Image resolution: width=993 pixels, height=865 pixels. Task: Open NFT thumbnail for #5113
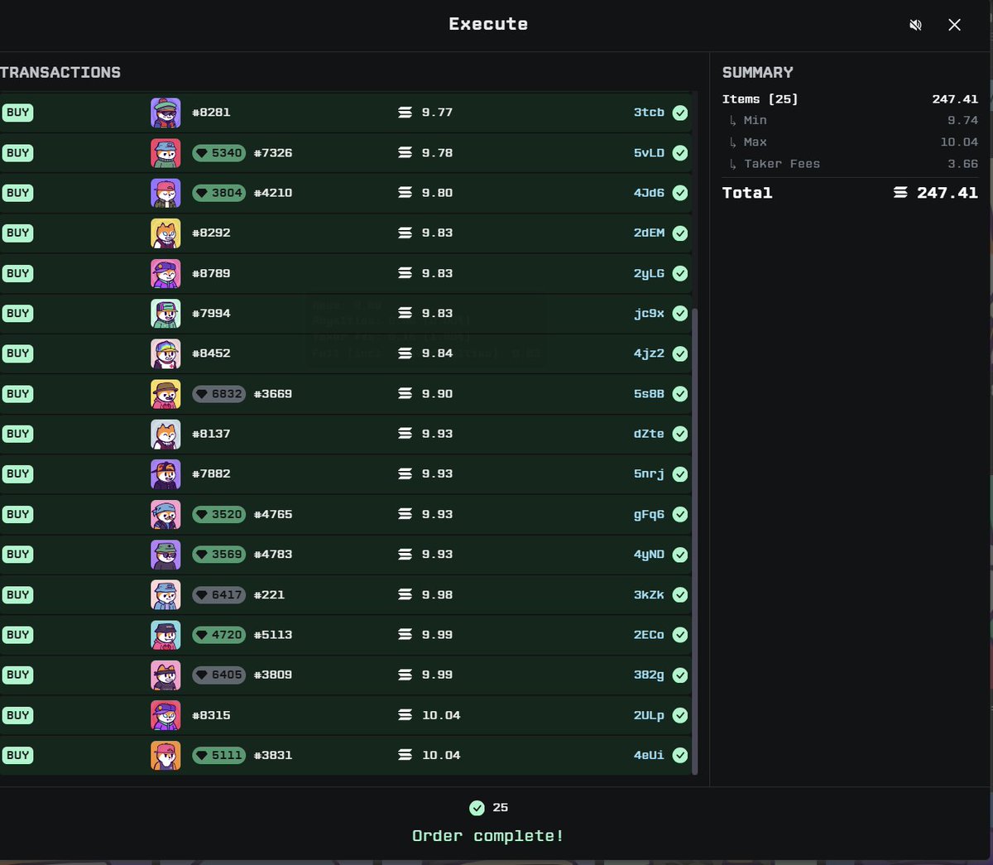coord(165,635)
